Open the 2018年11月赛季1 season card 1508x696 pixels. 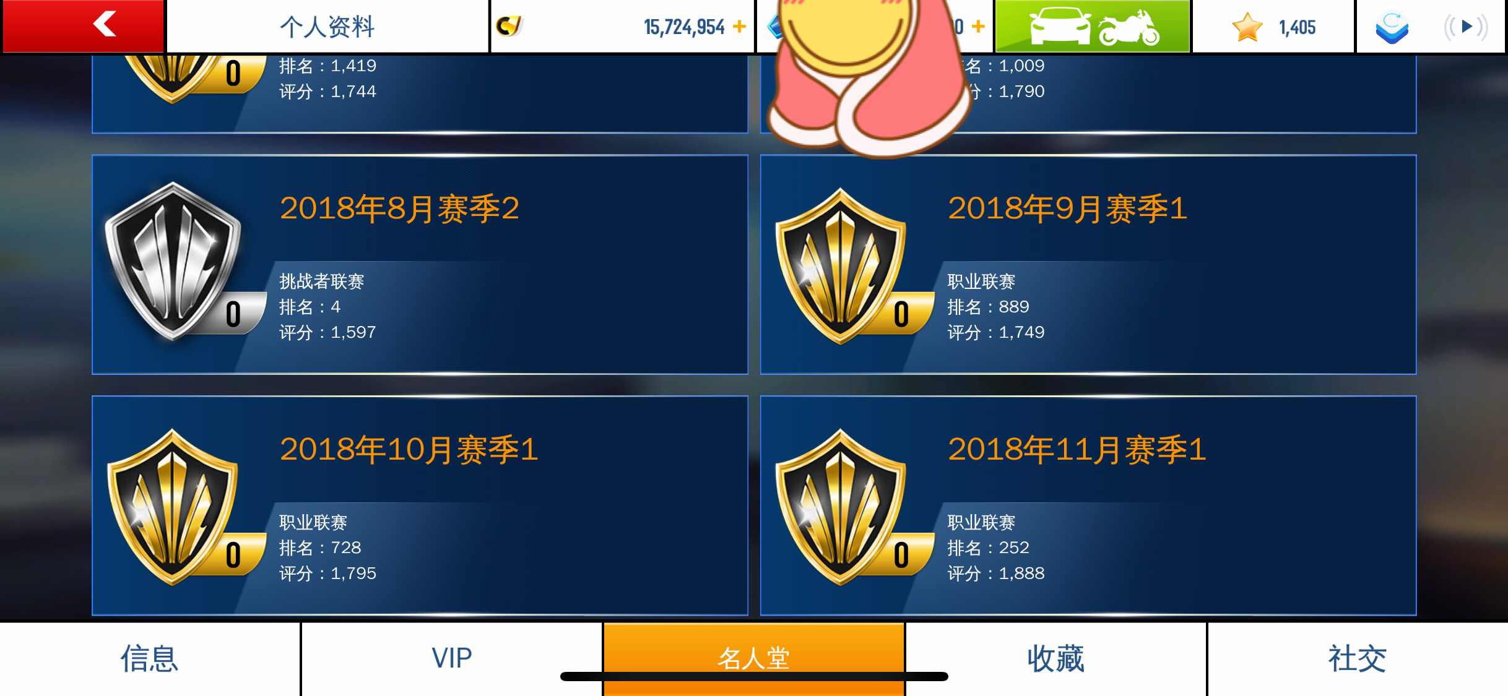(x=1088, y=505)
